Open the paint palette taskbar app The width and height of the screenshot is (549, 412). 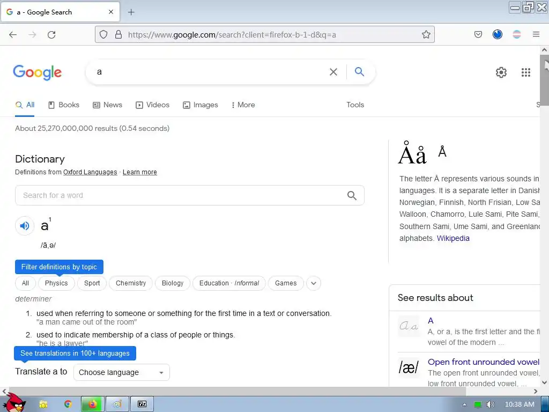117,404
